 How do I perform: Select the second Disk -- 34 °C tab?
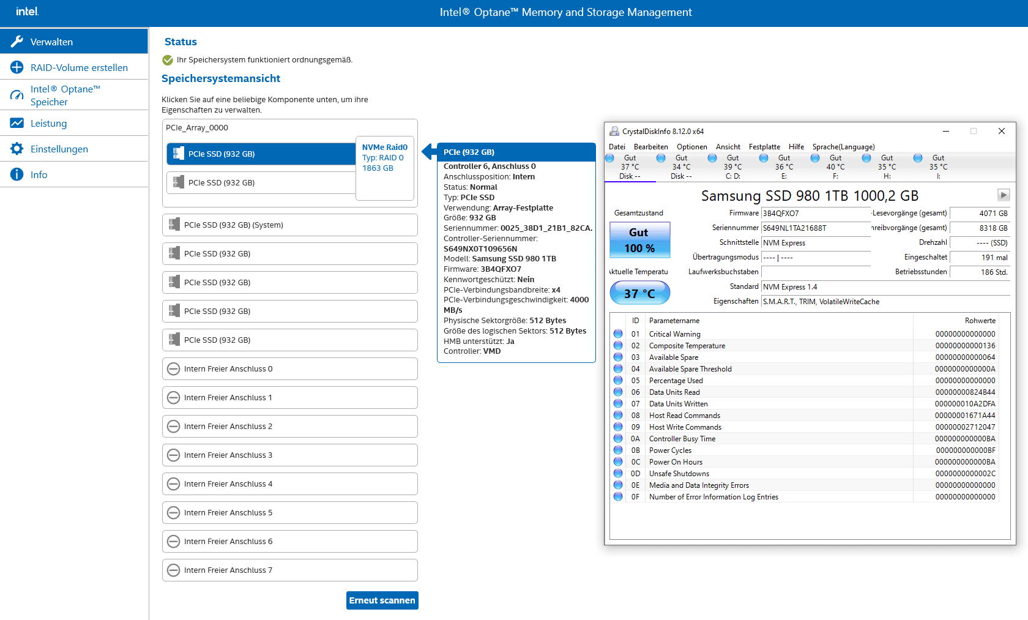tap(682, 167)
